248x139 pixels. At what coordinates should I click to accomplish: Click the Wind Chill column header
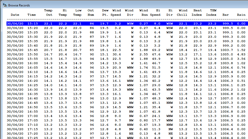pos(182,13)
